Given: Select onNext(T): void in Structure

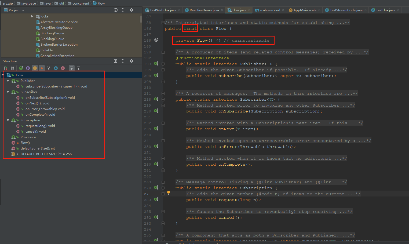Looking at the screenshot, I should (37, 103).
